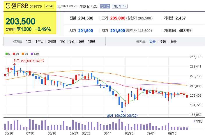Click the 최고 229,500 (07/01) marker
205x138 pixels.
coord(29,61)
